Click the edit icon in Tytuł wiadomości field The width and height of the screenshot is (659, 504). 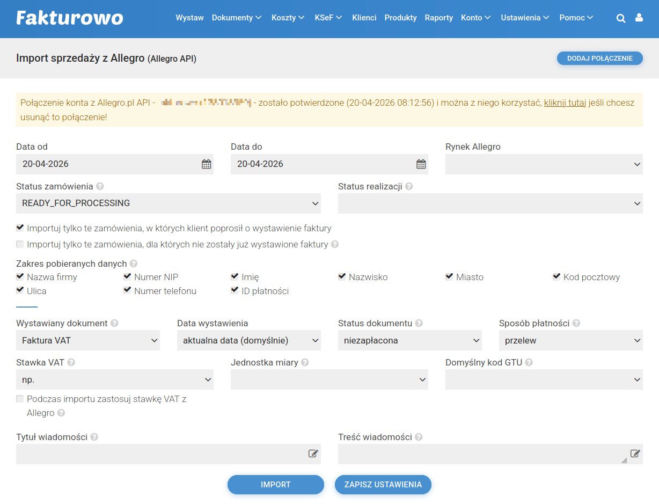click(313, 454)
